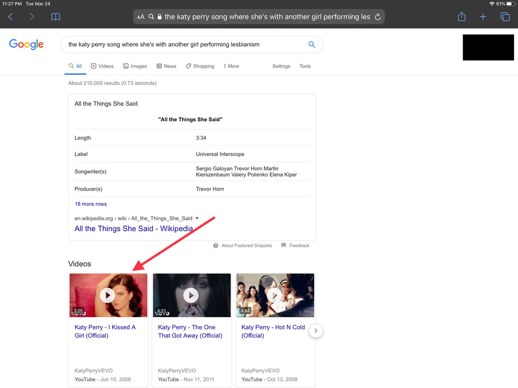Screen dimensions: 518x388
Task: Open All the Things She Said Wikipedia link
Action: (x=134, y=228)
